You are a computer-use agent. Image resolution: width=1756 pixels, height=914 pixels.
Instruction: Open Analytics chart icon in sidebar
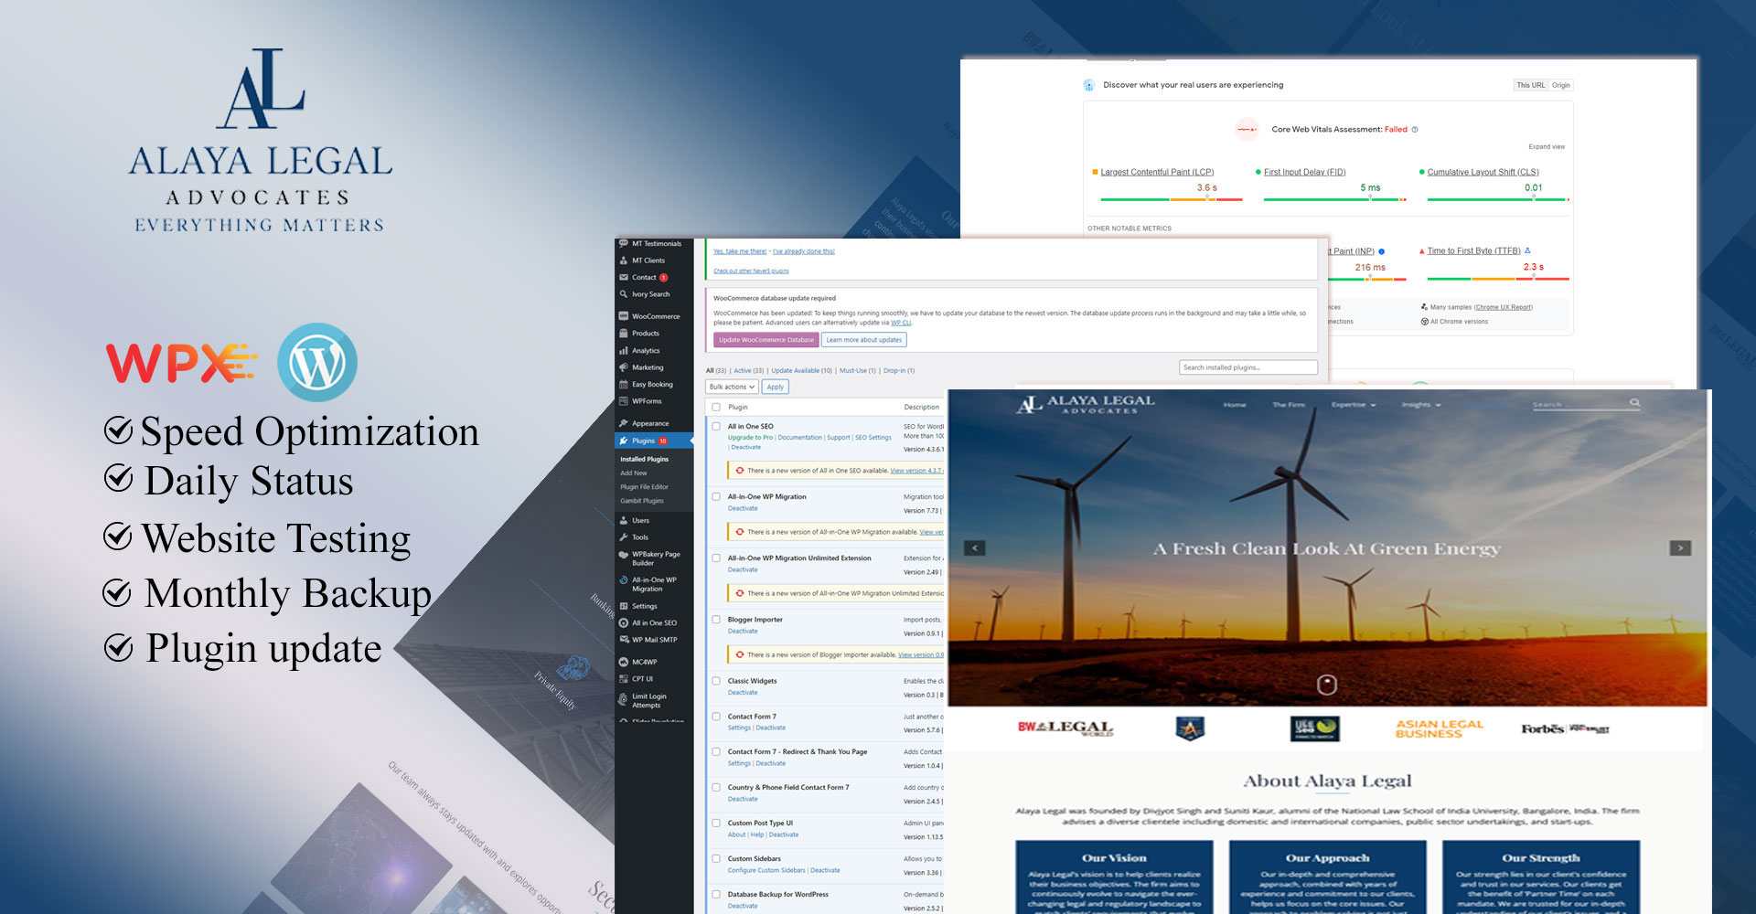pyautogui.click(x=624, y=351)
